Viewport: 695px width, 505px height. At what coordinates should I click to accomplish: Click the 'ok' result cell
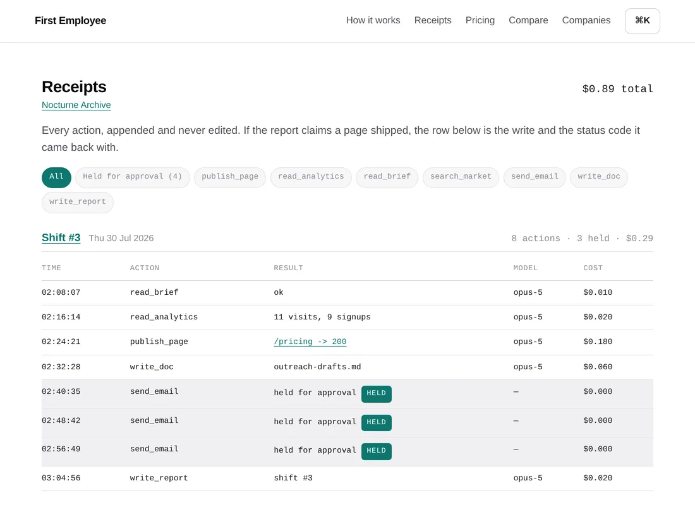pos(279,292)
